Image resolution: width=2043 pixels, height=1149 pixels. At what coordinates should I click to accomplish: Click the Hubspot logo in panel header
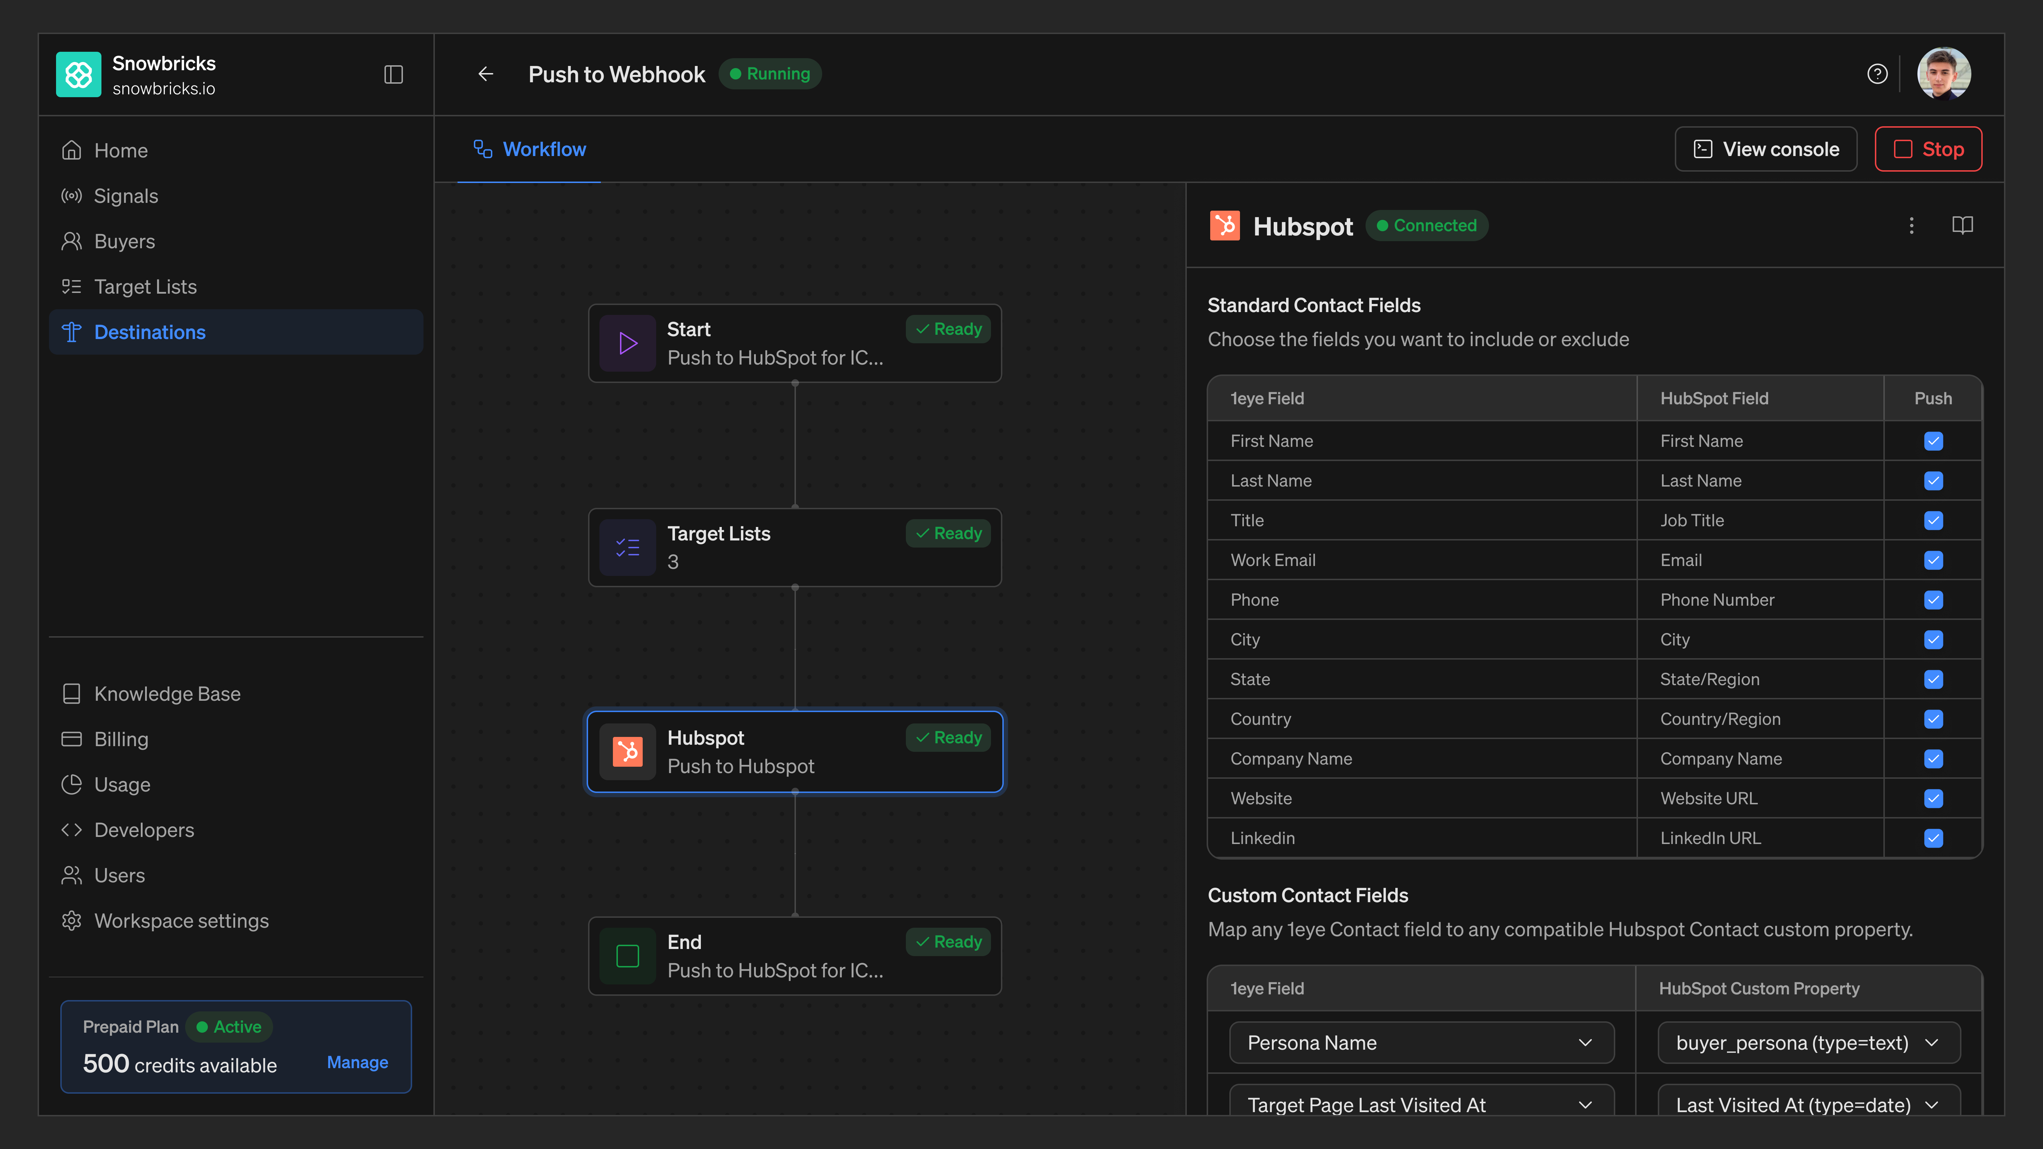1224,226
